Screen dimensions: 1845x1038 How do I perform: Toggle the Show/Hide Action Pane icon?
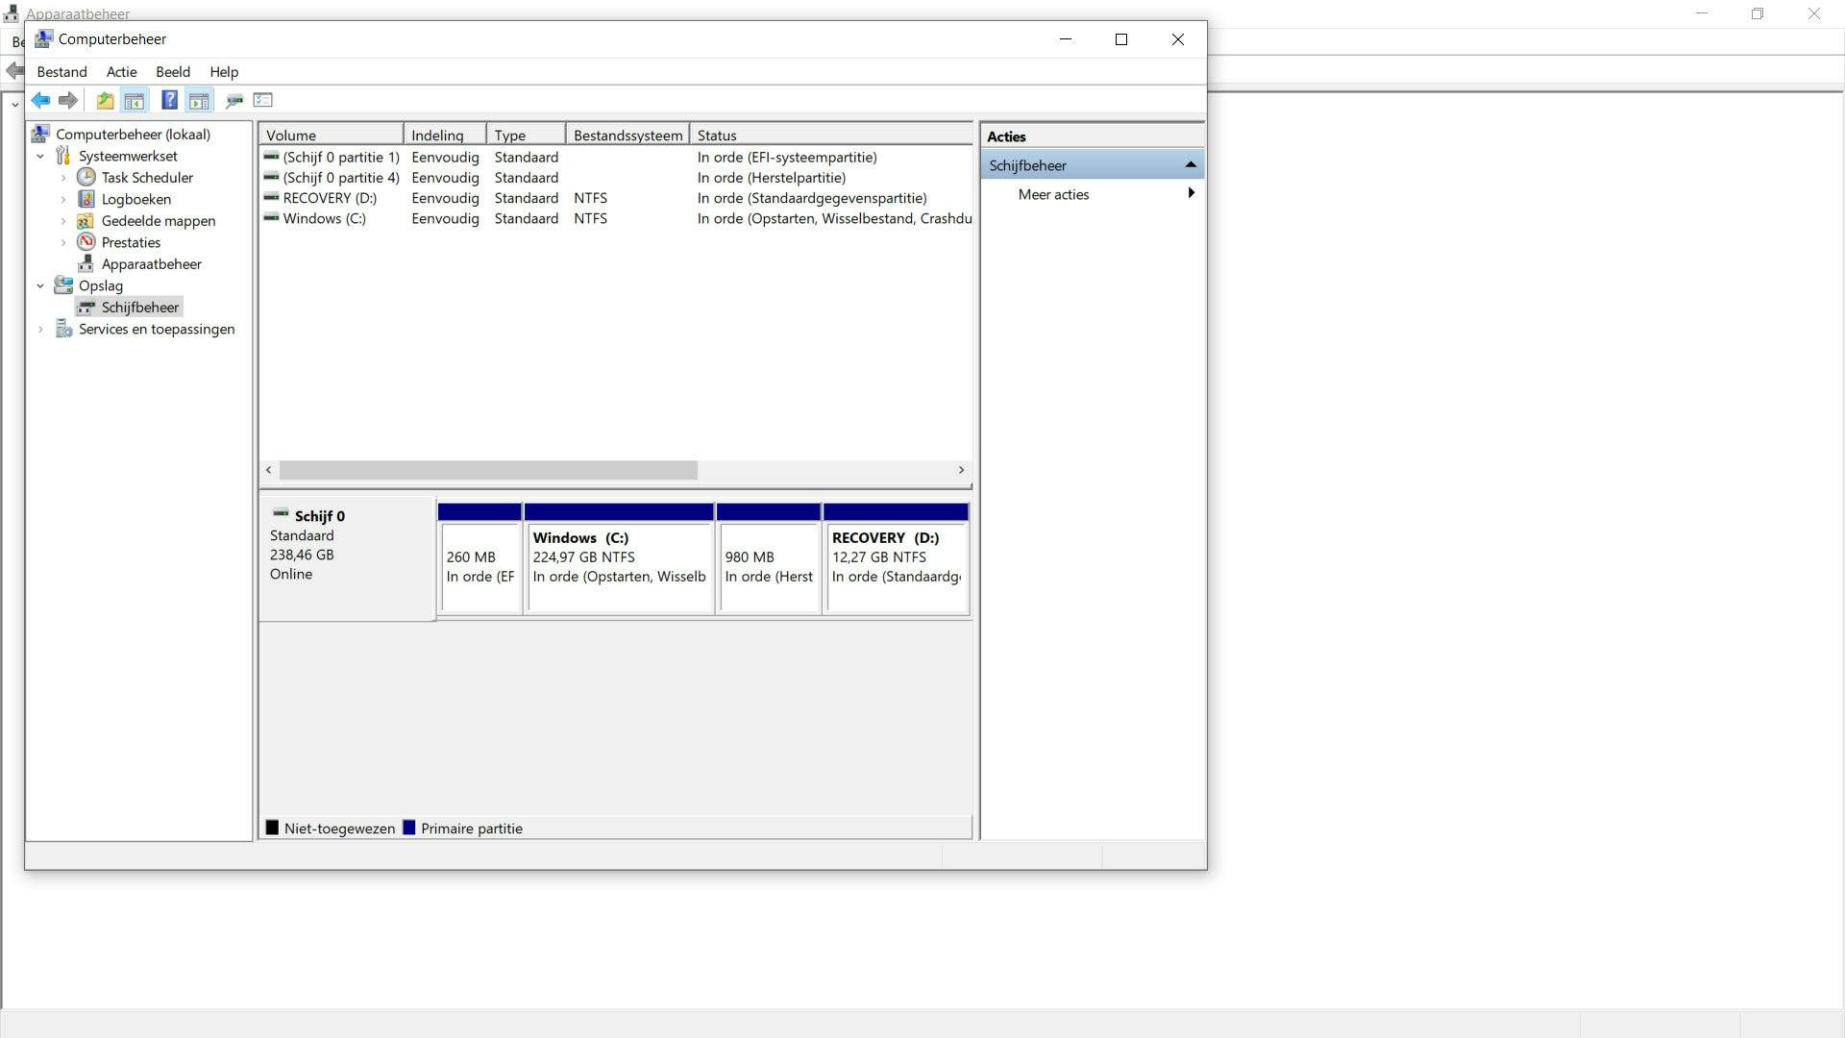(199, 100)
